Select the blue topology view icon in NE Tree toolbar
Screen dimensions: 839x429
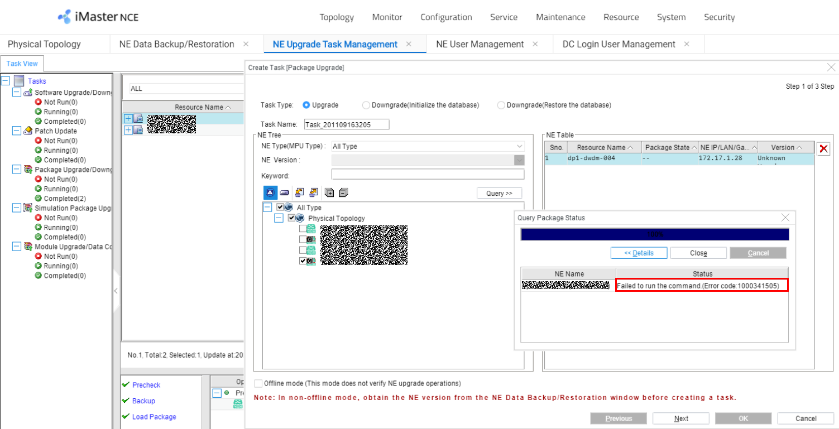pos(270,192)
